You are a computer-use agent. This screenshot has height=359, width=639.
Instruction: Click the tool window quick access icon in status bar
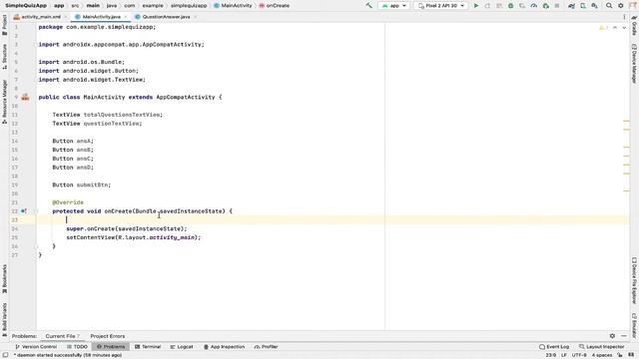tap(5, 355)
